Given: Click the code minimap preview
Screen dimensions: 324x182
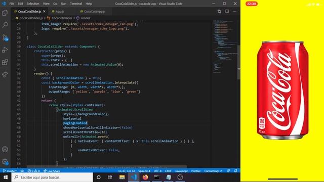Looking at the screenshot, I should click(x=224, y=47).
